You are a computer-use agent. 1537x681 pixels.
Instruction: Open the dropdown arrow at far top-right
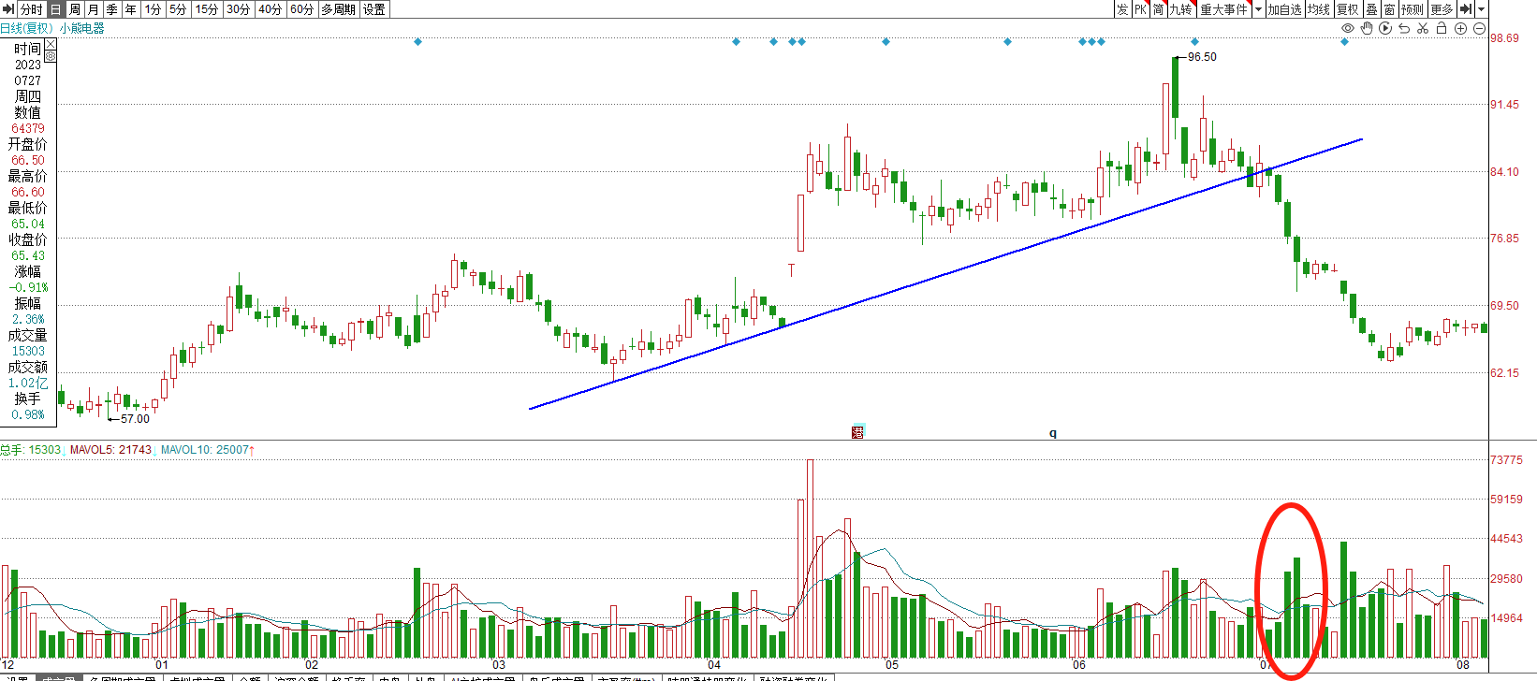[x=1481, y=9]
